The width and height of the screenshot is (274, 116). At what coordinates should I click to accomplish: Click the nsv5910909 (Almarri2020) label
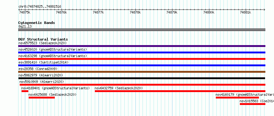point(42,82)
